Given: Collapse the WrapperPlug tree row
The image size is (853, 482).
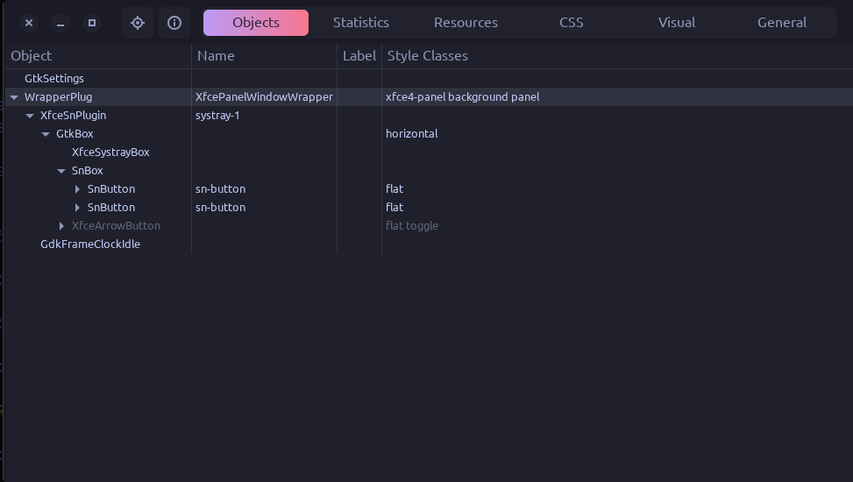Looking at the screenshot, I should [15, 97].
